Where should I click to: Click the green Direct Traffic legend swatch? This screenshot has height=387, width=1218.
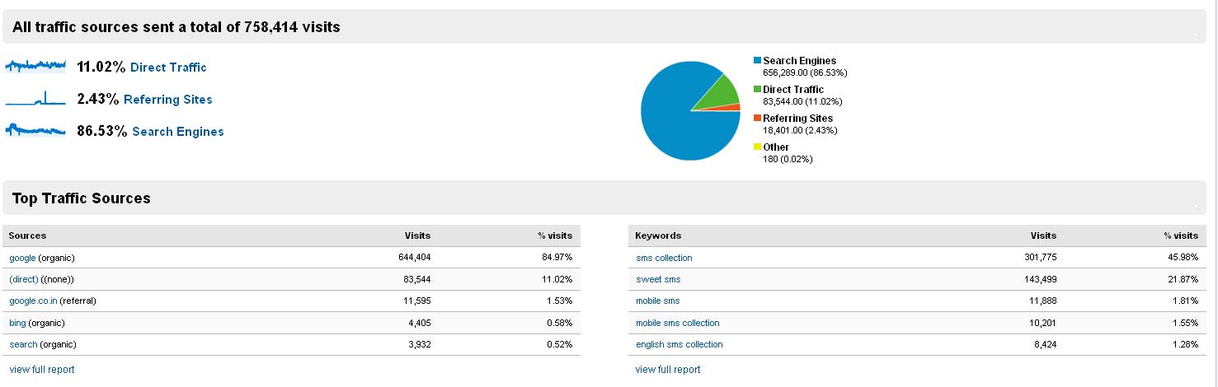[x=757, y=90]
